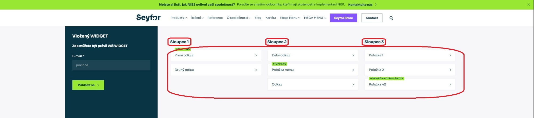
Task: Open the Blog menu item
Action: click(258, 18)
